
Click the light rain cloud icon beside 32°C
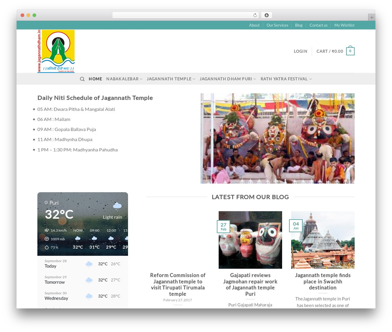click(117, 206)
